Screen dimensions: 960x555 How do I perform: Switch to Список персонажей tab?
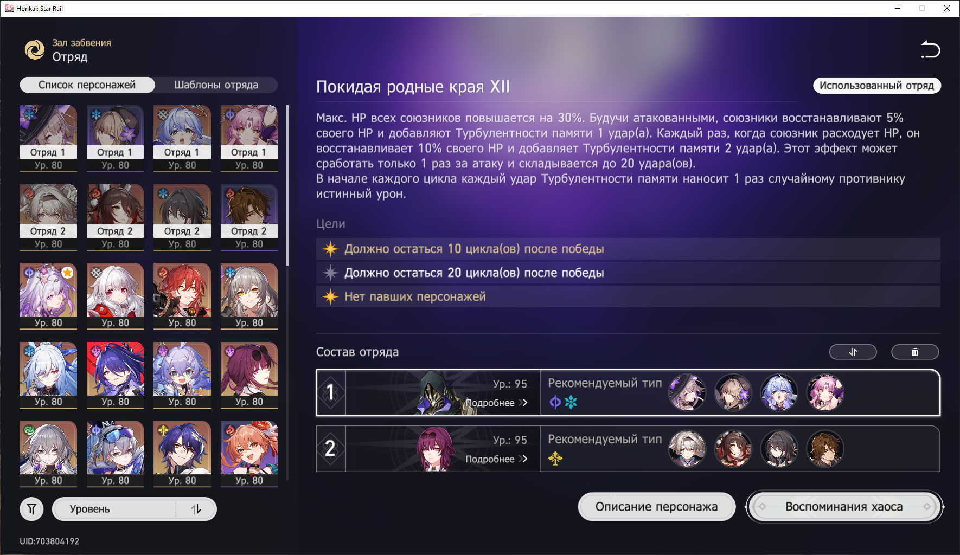pyautogui.click(x=87, y=85)
